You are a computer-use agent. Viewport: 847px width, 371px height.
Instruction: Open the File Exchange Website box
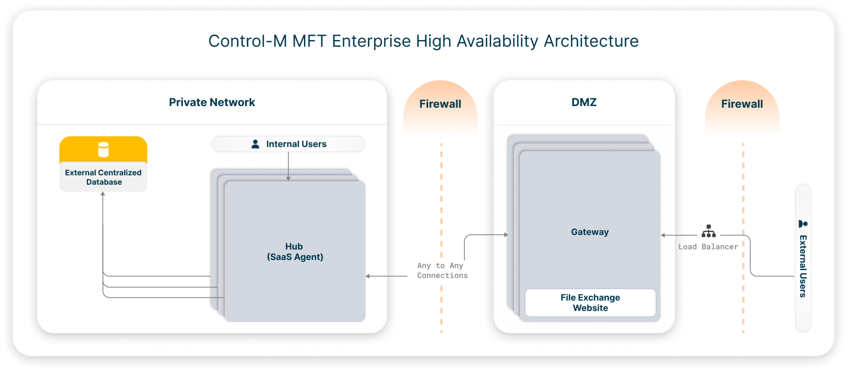[x=590, y=303]
